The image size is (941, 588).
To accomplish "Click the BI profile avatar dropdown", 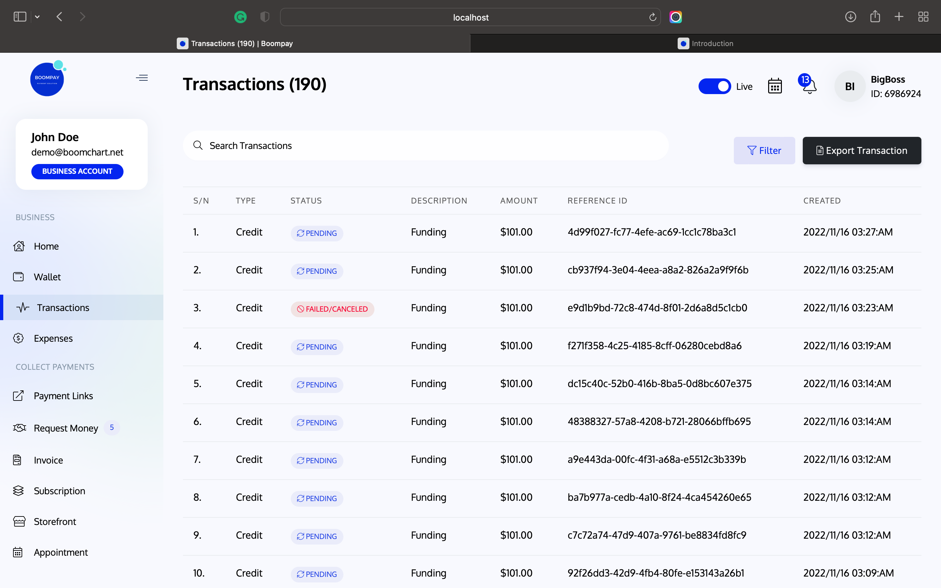I will pyautogui.click(x=849, y=86).
